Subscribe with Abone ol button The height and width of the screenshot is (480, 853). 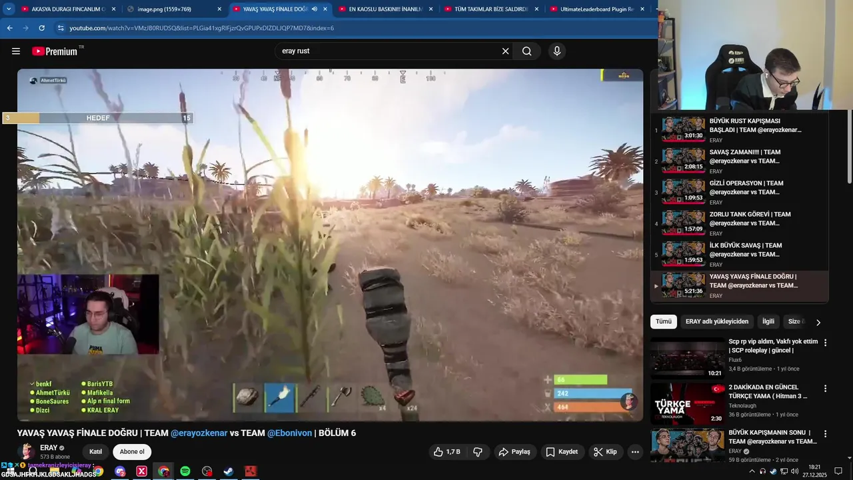tap(132, 452)
